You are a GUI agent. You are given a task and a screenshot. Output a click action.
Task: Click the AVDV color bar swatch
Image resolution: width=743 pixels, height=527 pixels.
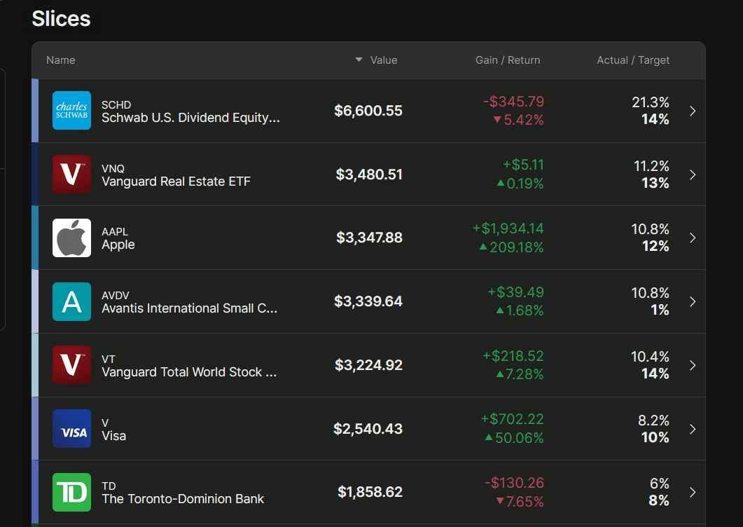pyautogui.click(x=35, y=301)
